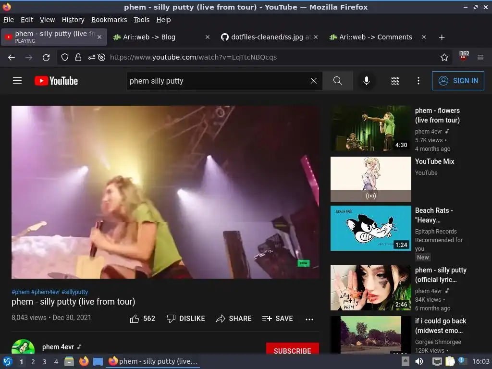
Task: Open the File menu
Action: click(x=9, y=20)
